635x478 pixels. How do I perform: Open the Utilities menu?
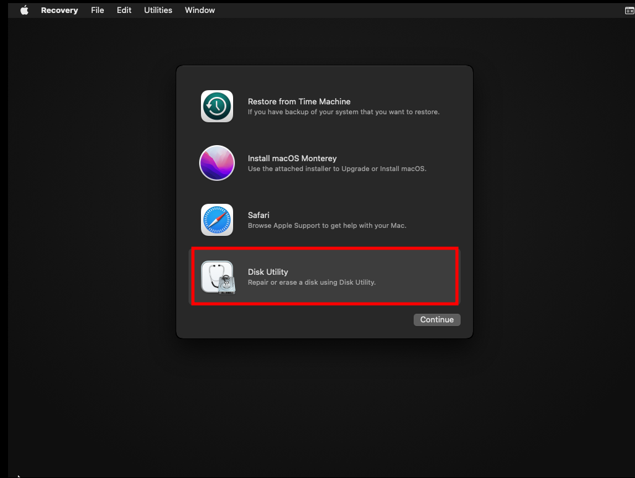[x=158, y=10]
